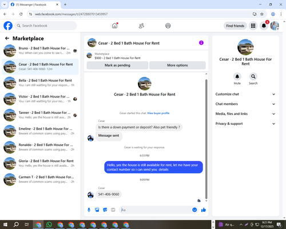
Task: Open WhatsApp from the taskbar
Action: [49, 224]
